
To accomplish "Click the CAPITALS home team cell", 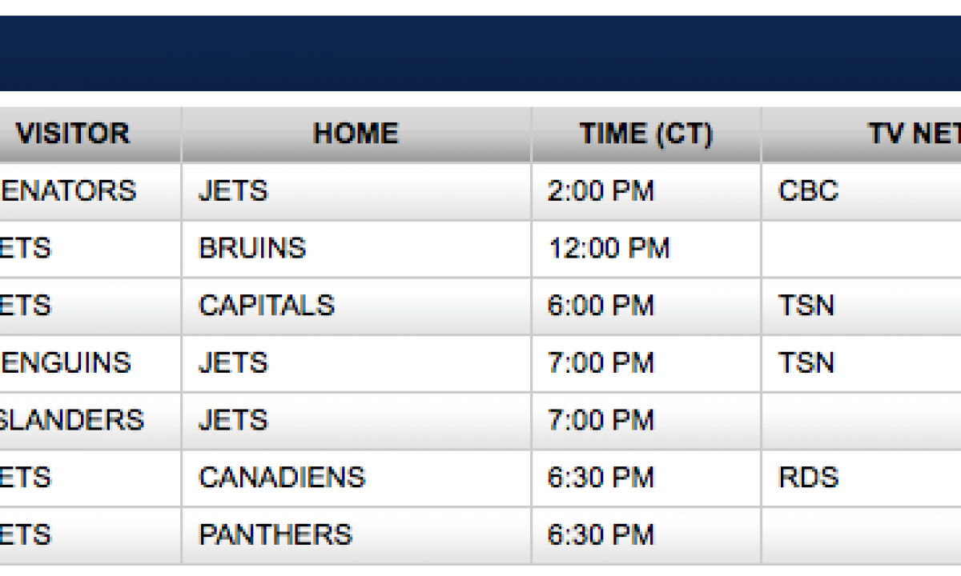I will point(267,306).
